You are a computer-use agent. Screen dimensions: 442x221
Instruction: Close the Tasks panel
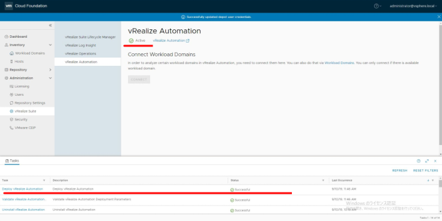click(435, 161)
